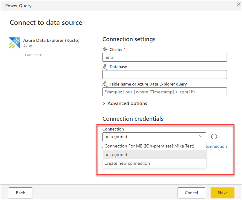Image resolution: width=242 pixels, height=200 pixels.
Task: Click the ABC type icon beside Cluster
Action: [105, 49]
